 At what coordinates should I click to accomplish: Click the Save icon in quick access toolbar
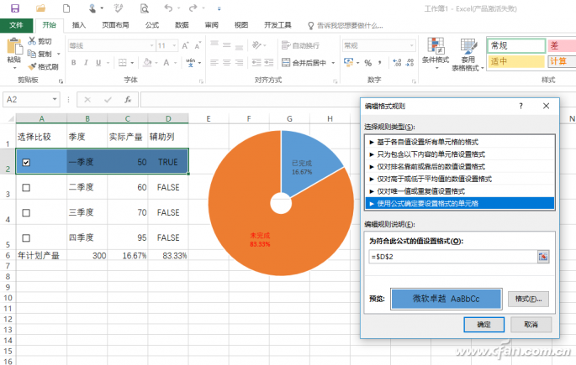15,8
